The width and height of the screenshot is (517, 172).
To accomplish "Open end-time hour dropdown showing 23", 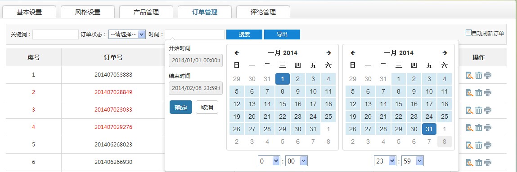I will point(385,161).
